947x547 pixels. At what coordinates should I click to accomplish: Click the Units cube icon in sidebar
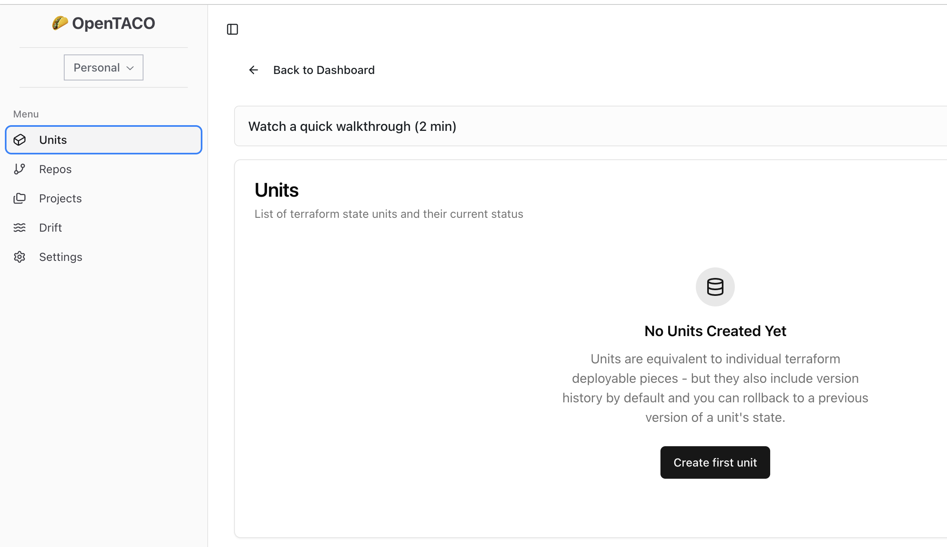(20, 140)
